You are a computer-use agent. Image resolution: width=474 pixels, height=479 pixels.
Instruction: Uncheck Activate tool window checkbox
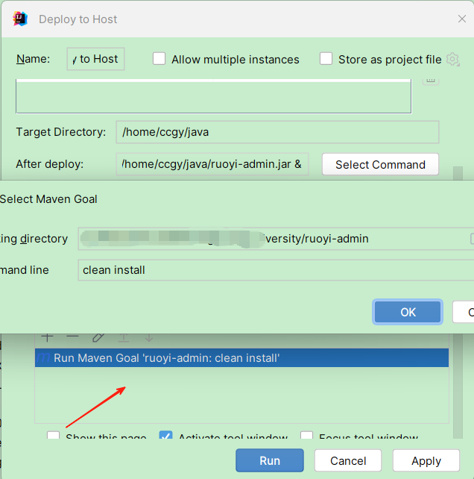tap(165, 435)
